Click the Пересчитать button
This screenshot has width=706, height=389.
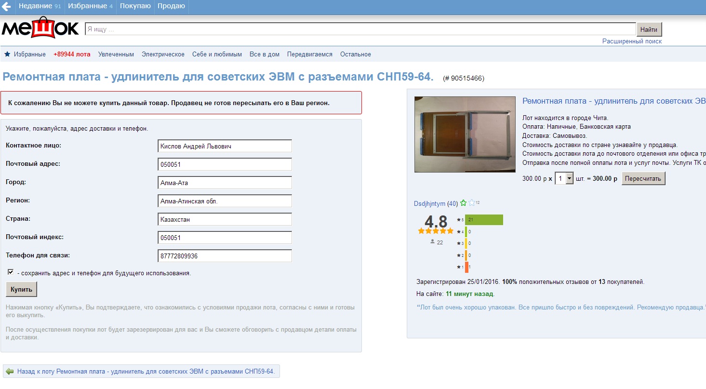643,178
